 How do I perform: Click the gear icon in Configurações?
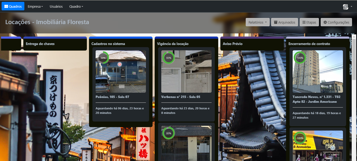pos(325,23)
